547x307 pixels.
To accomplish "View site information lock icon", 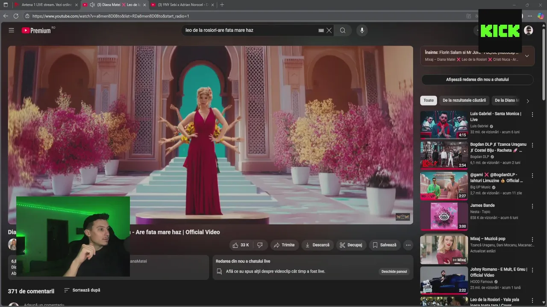I will (27, 16).
